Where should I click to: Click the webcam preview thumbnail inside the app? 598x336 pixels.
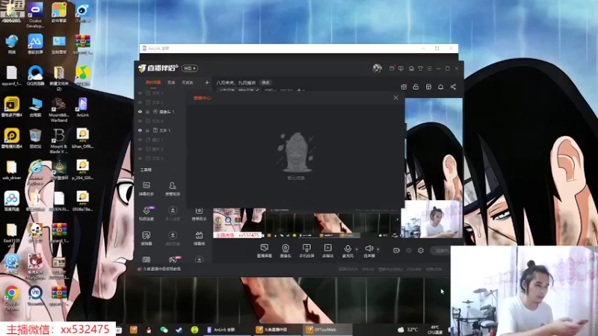[431, 219]
